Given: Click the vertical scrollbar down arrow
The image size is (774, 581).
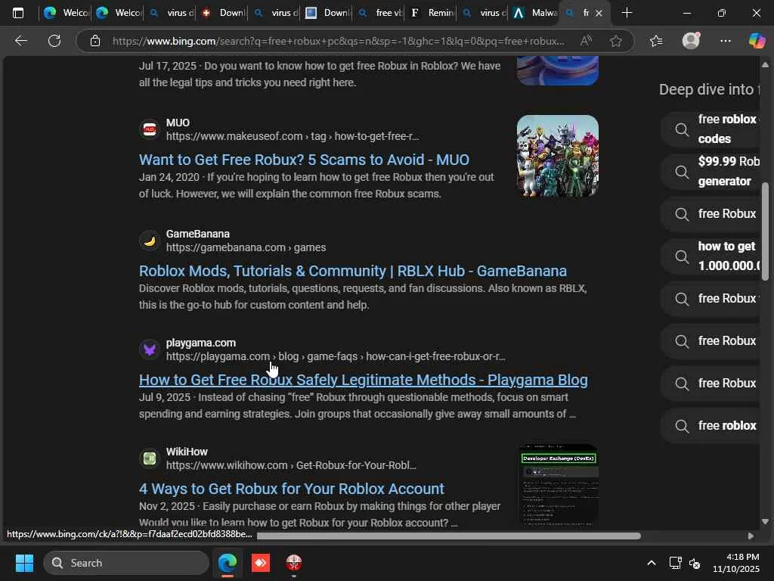Looking at the screenshot, I should pyautogui.click(x=765, y=521).
